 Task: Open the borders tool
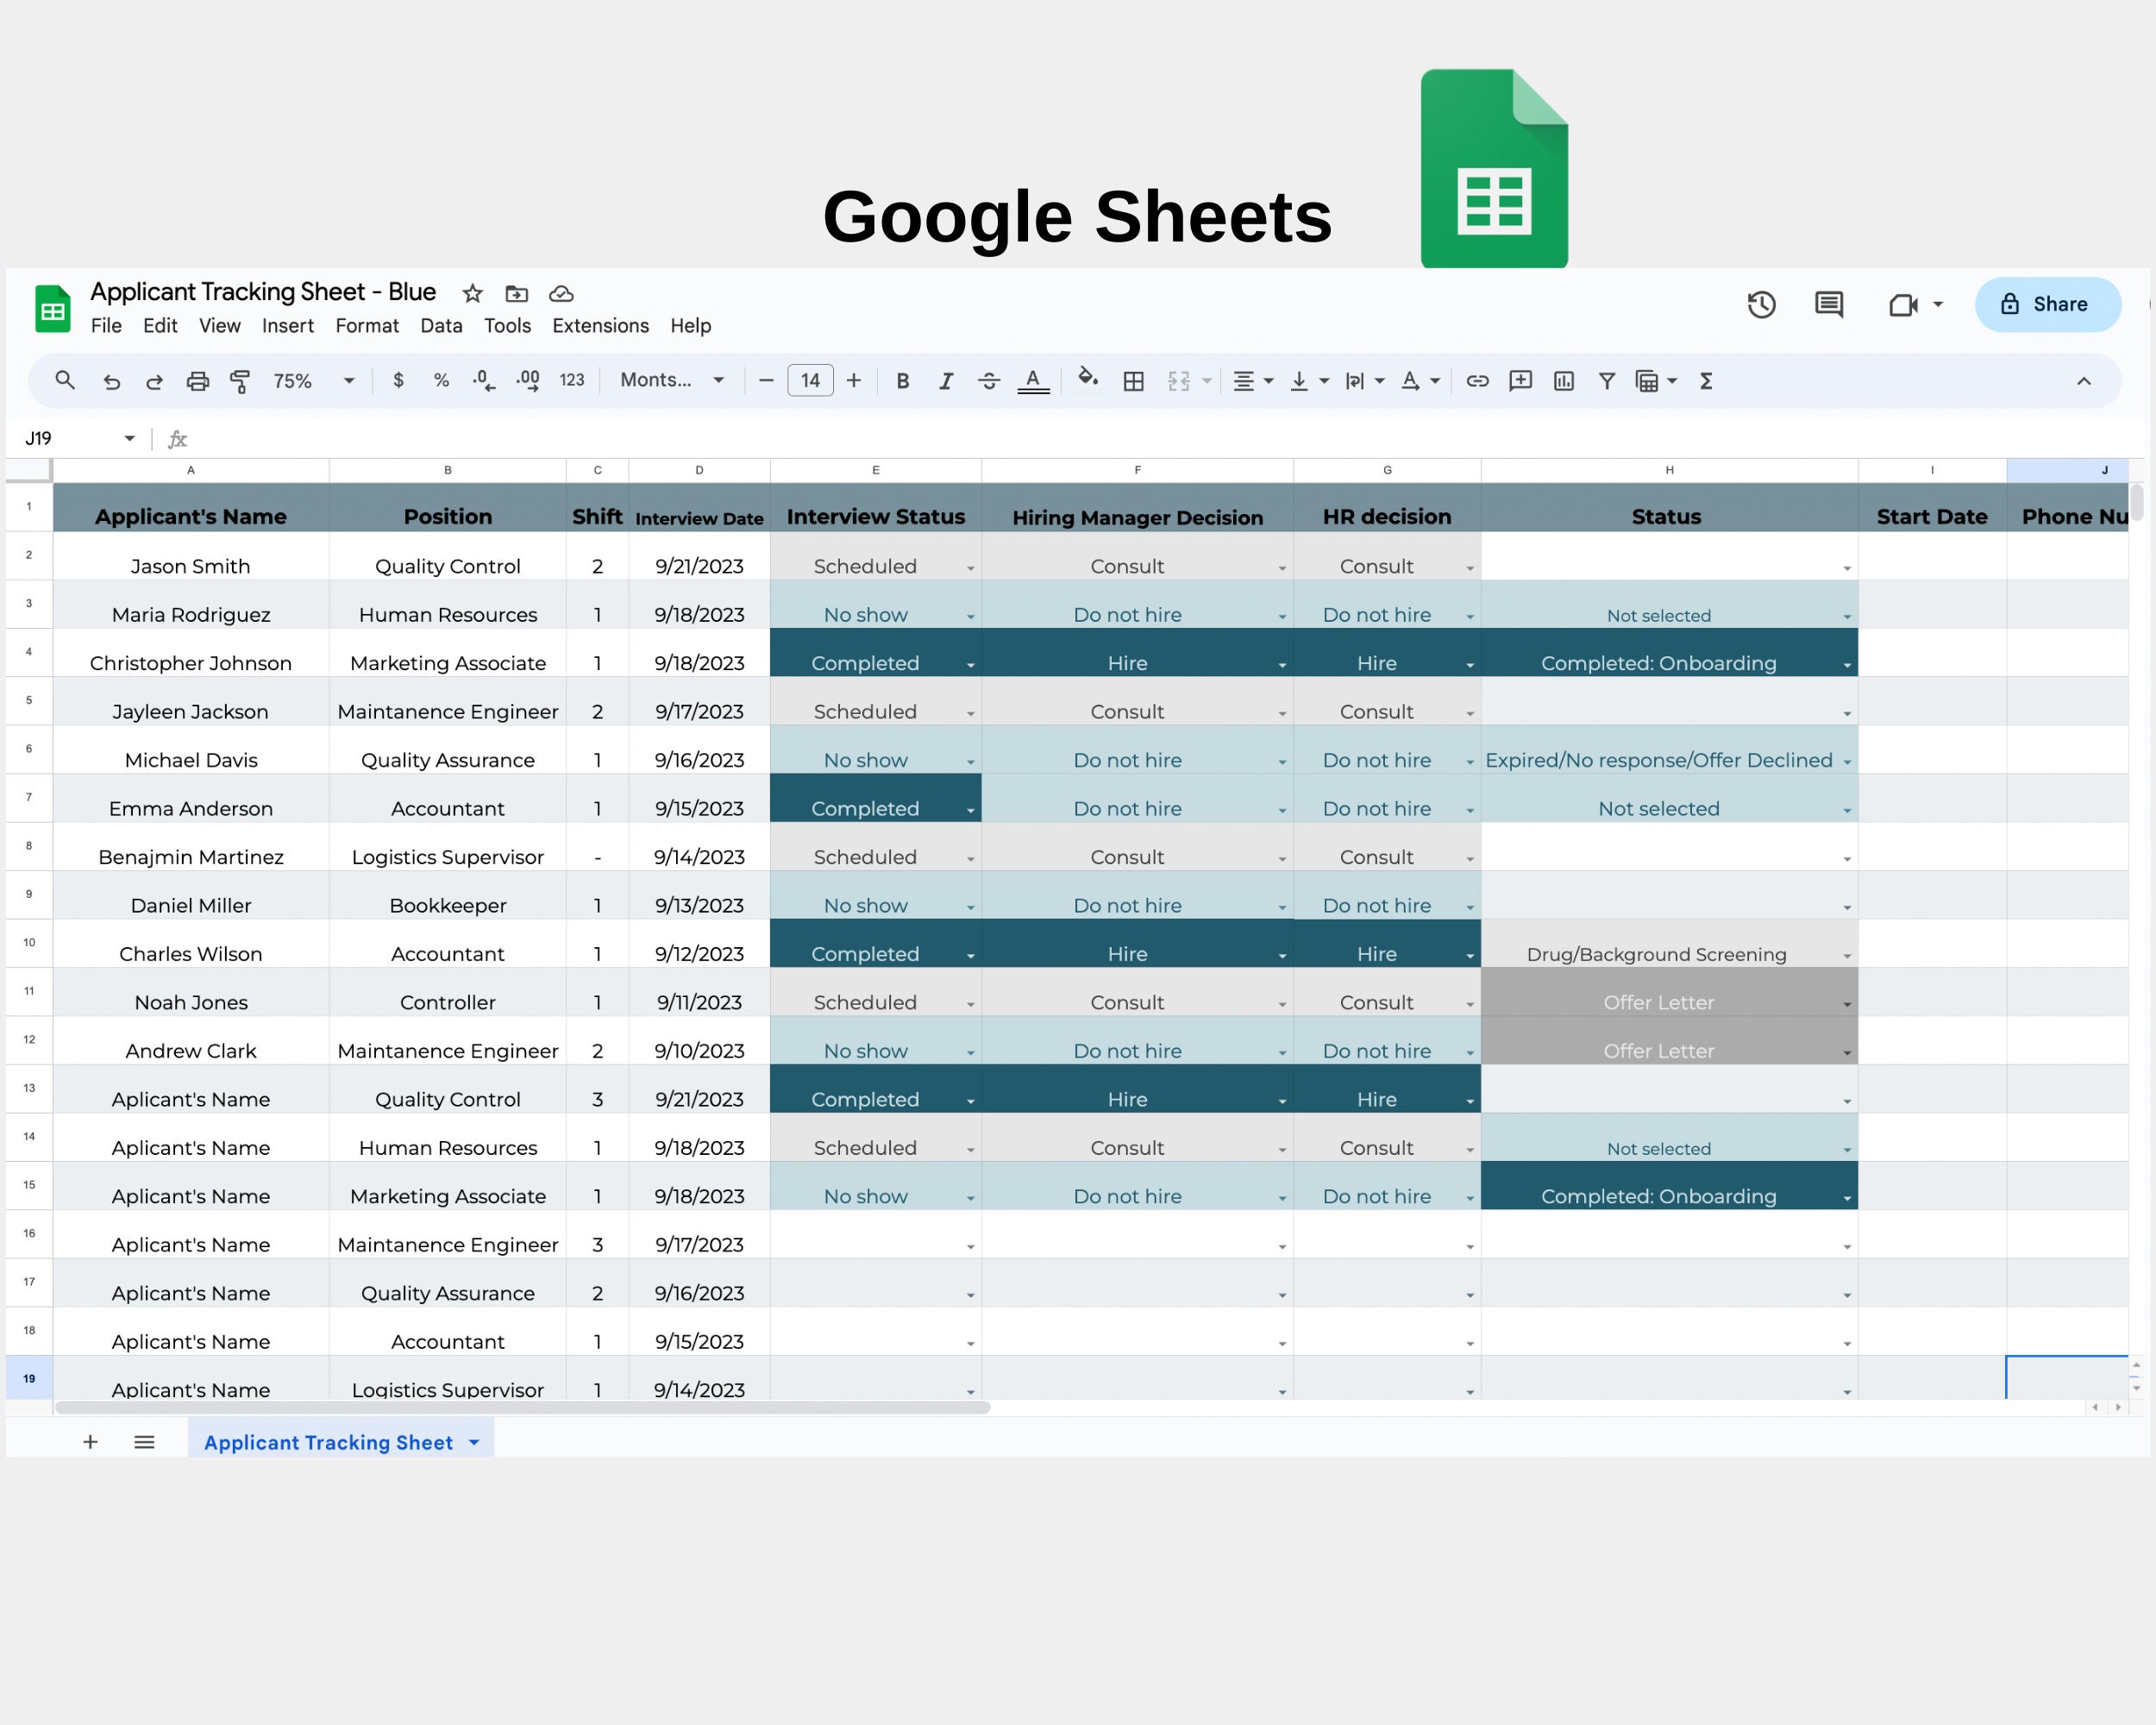click(1133, 381)
